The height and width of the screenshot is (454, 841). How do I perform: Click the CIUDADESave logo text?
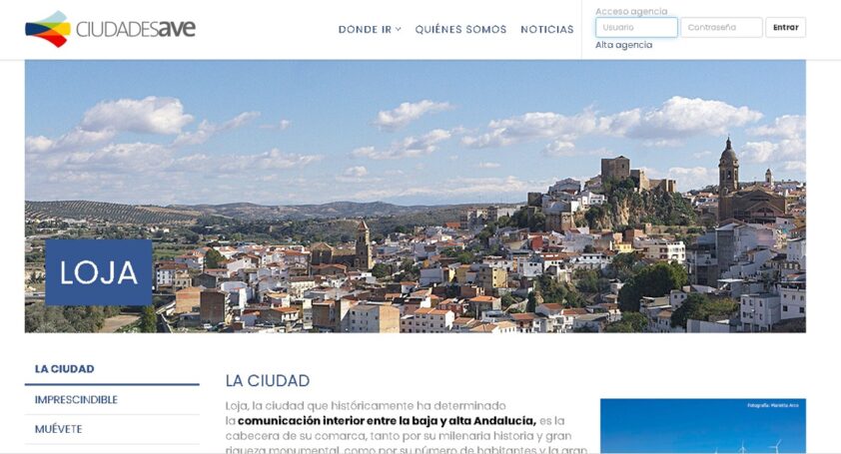136,29
